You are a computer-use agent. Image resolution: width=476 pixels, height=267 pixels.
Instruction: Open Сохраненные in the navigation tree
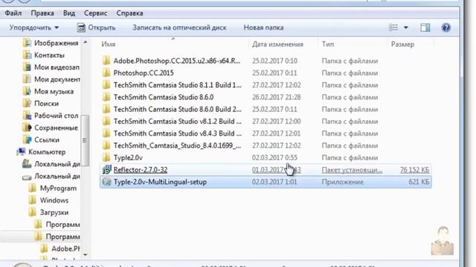pos(57,128)
